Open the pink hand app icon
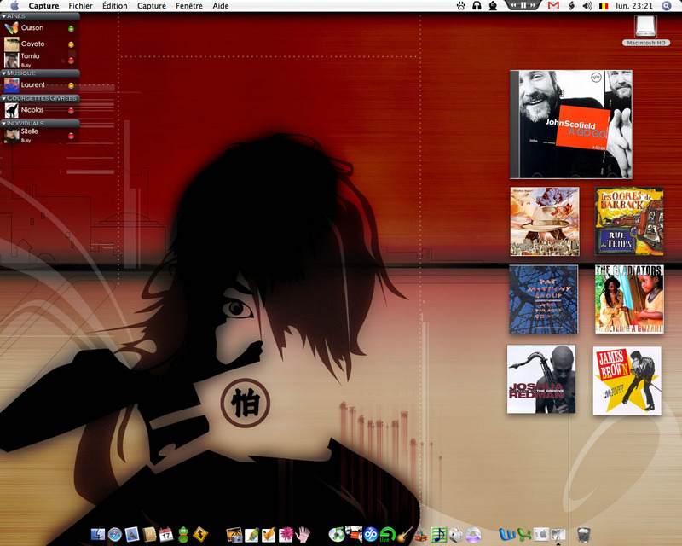 click(303, 534)
